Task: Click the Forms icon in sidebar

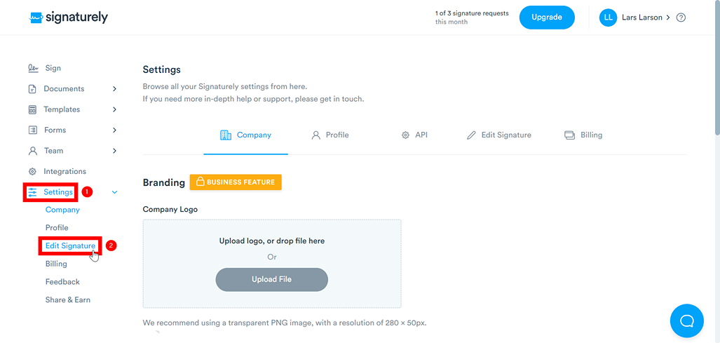Action: [32, 130]
